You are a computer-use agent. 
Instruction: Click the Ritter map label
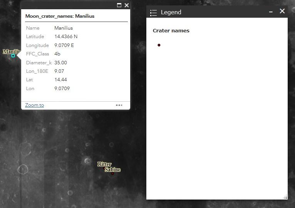tap(104, 164)
